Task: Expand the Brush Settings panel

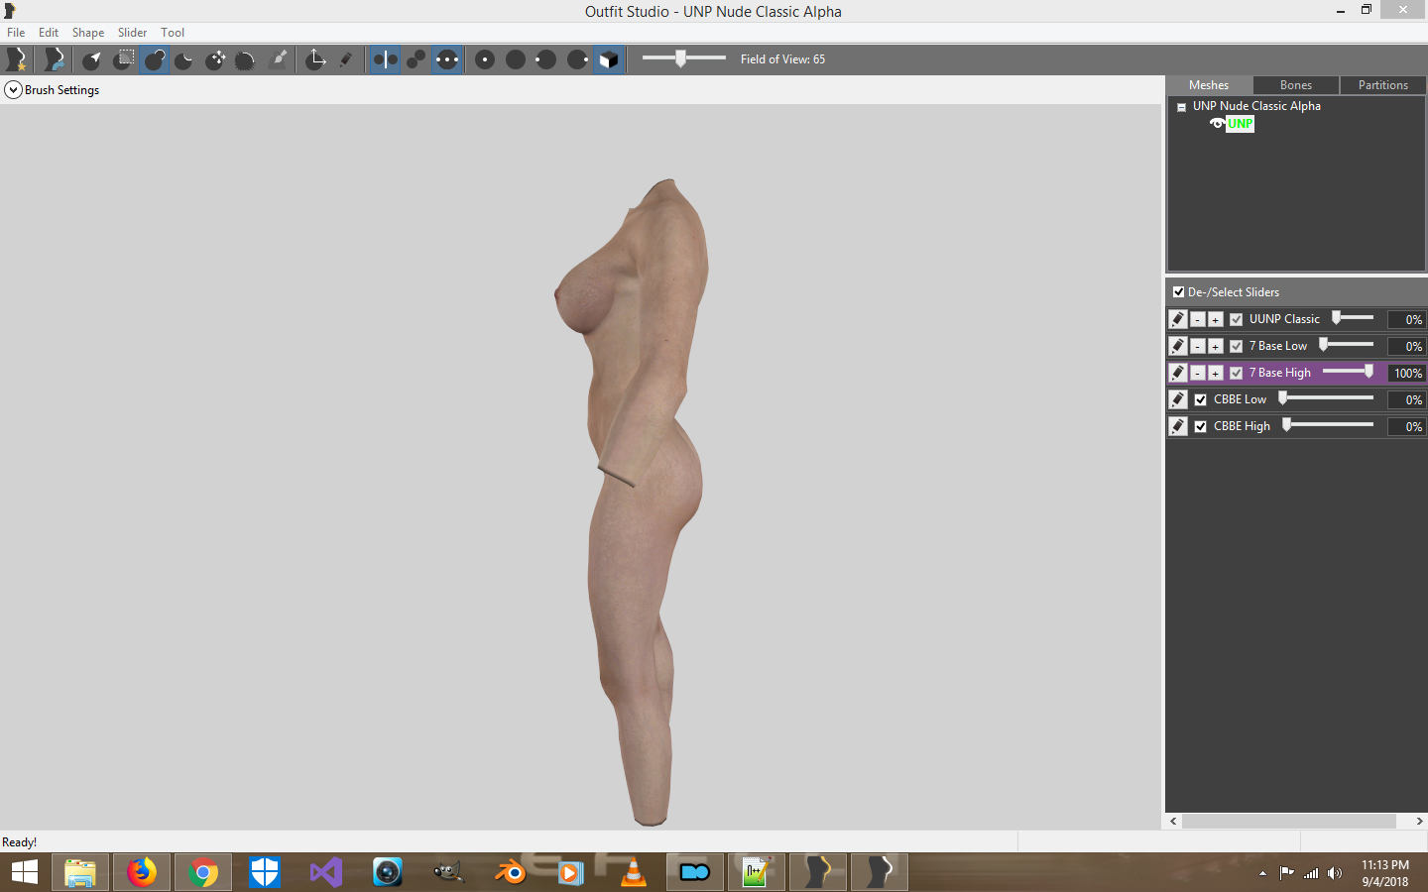Action: pyautogui.click(x=13, y=90)
